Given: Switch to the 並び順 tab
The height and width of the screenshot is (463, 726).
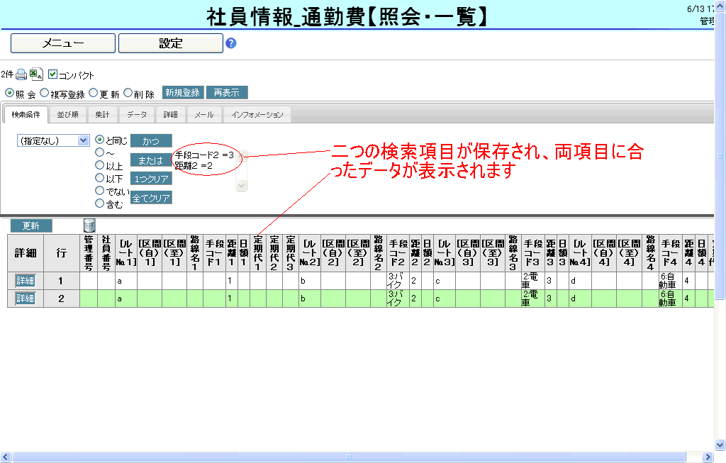Looking at the screenshot, I should click(67, 115).
